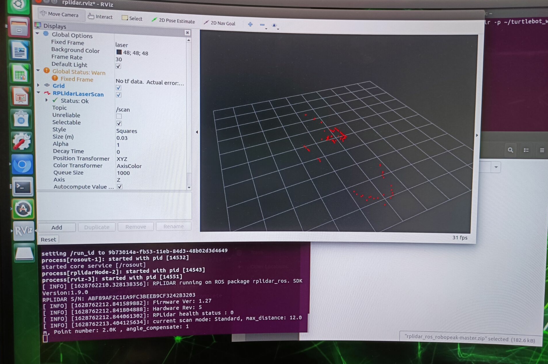Toggle the Default Light checkbox

[118, 66]
